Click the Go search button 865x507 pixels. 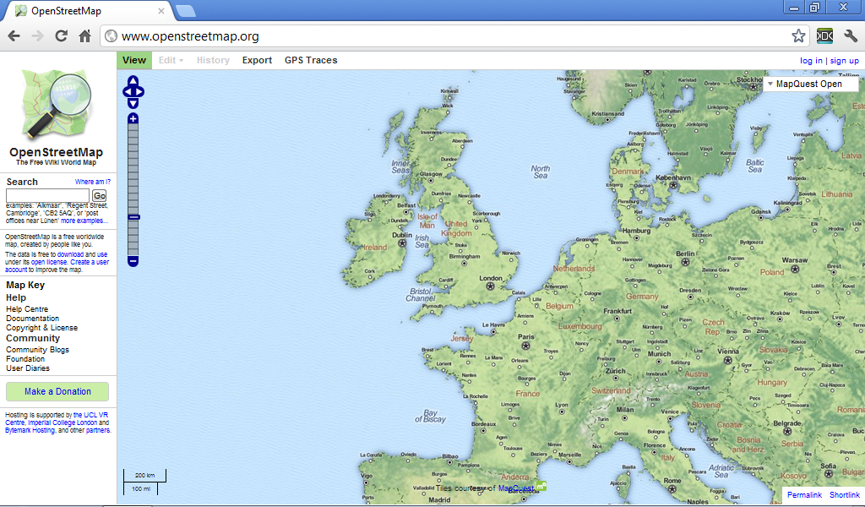pyautogui.click(x=100, y=196)
